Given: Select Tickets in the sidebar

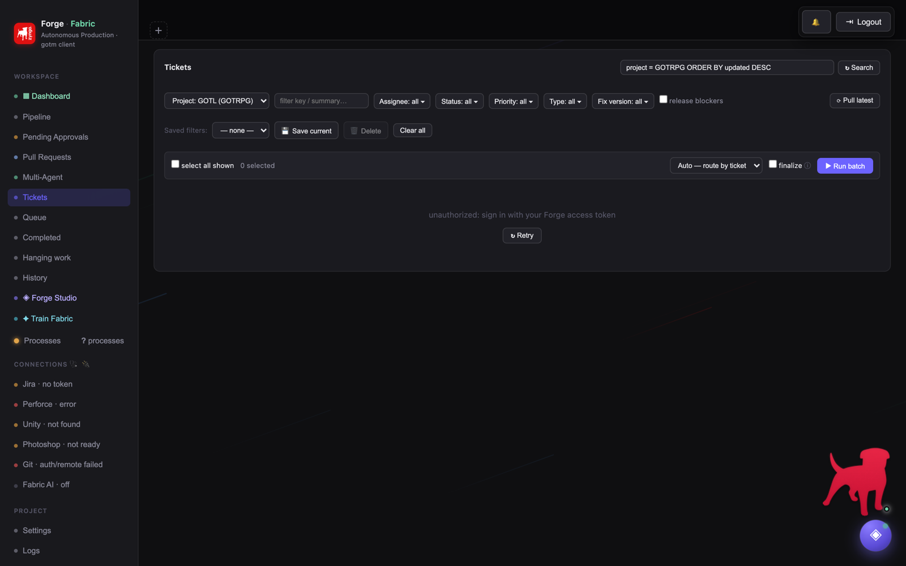Looking at the screenshot, I should click(x=69, y=198).
